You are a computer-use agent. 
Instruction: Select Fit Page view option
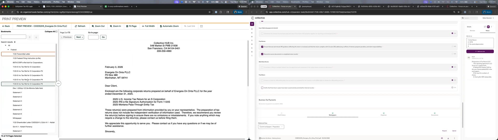(x=131, y=26)
